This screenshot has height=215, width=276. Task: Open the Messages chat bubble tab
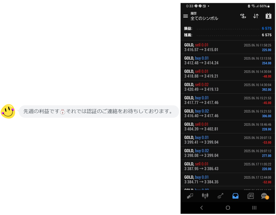(265, 196)
